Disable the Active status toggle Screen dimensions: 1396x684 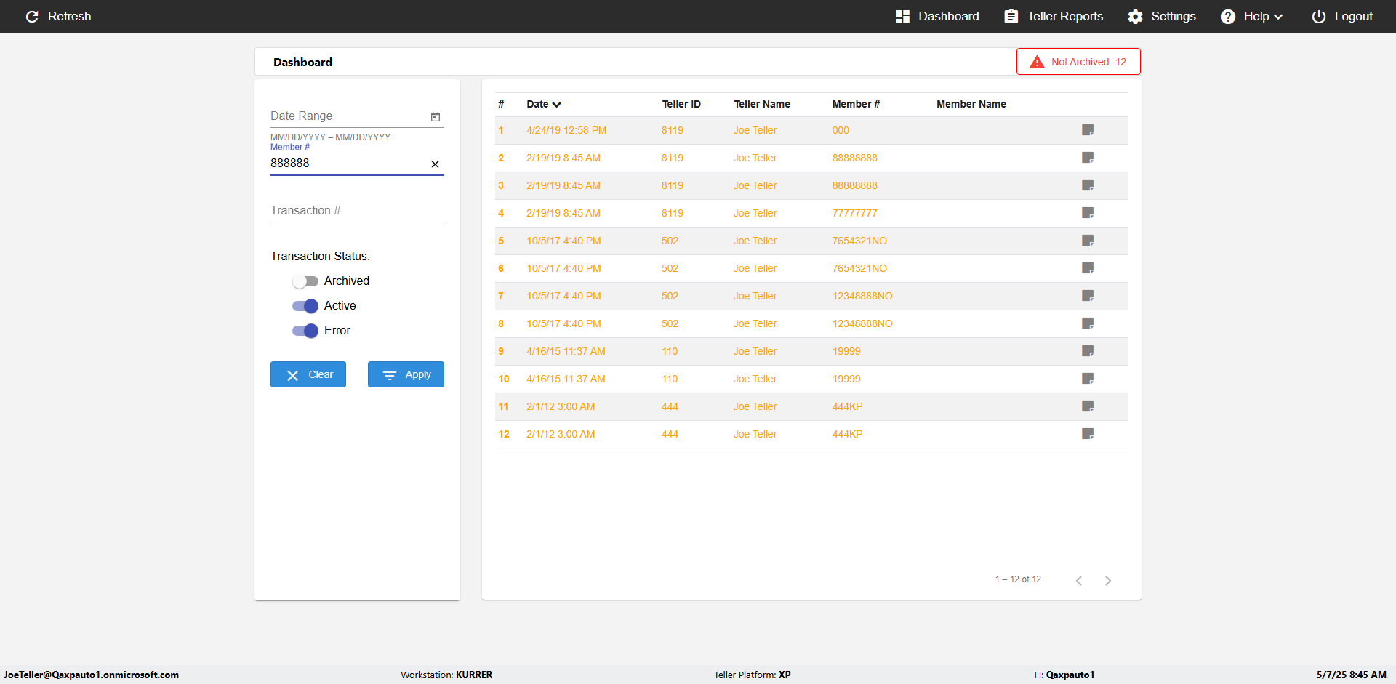[305, 306]
